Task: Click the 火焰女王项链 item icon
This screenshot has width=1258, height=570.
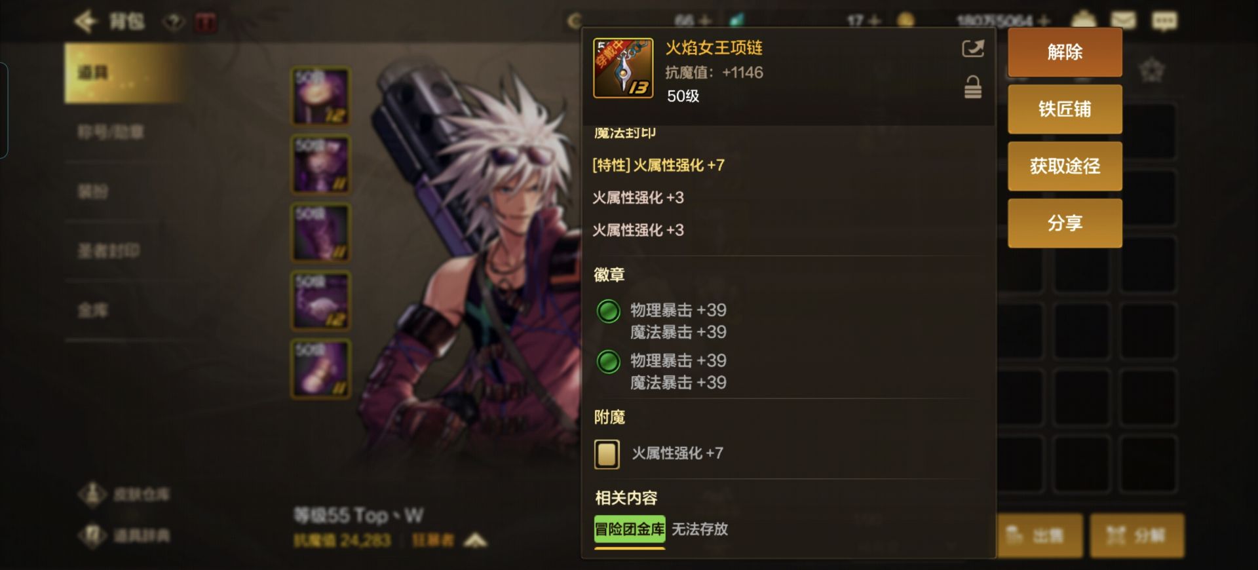Action: pyautogui.click(x=623, y=68)
